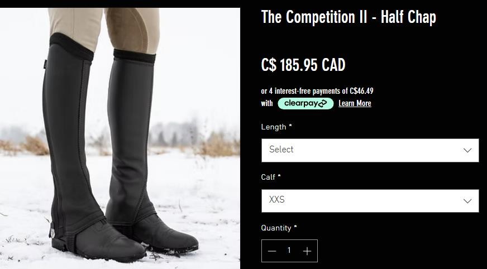The image size is (487, 269).
Task: Decrease quantity with the minus icon
Action: pyautogui.click(x=272, y=251)
